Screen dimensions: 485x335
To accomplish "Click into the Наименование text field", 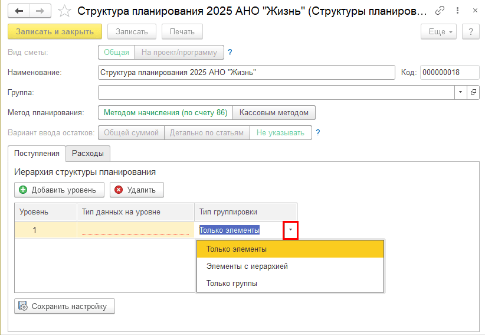I will coord(246,72).
